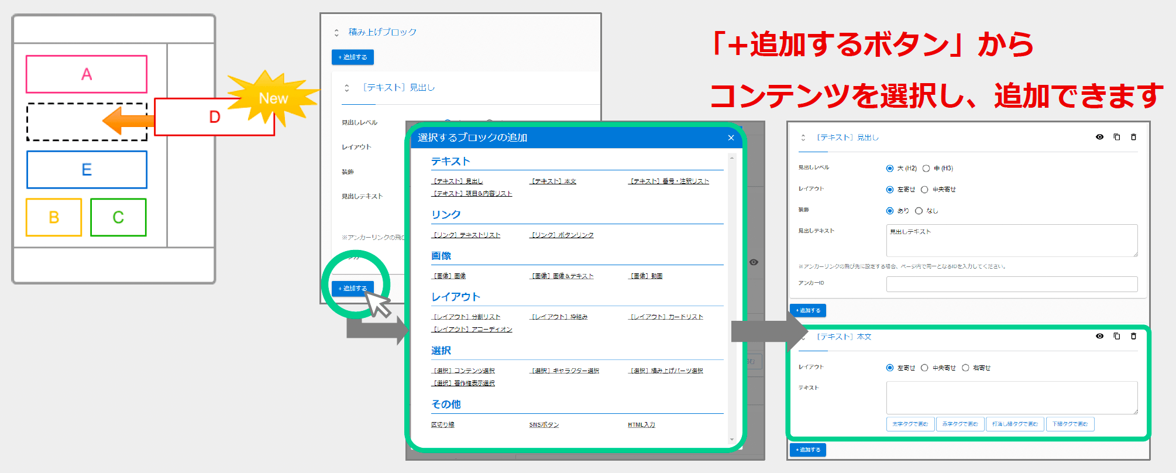Add [テキスト]項目&内容リスト block
This screenshot has width=1176, height=473.
[x=472, y=194]
